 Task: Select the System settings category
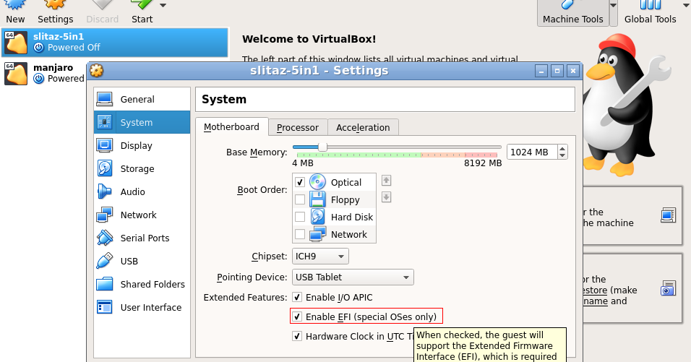click(x=142, y=122)
